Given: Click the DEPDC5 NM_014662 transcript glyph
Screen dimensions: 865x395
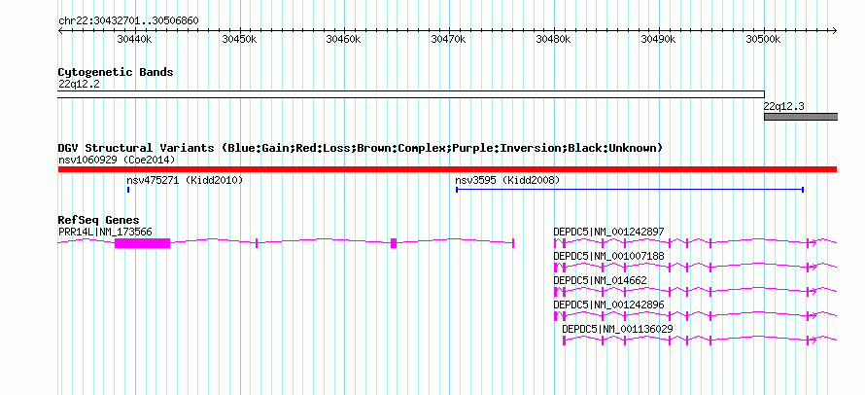Looking at the screenshot, I should pyautogui.click(x=696, y=292).
